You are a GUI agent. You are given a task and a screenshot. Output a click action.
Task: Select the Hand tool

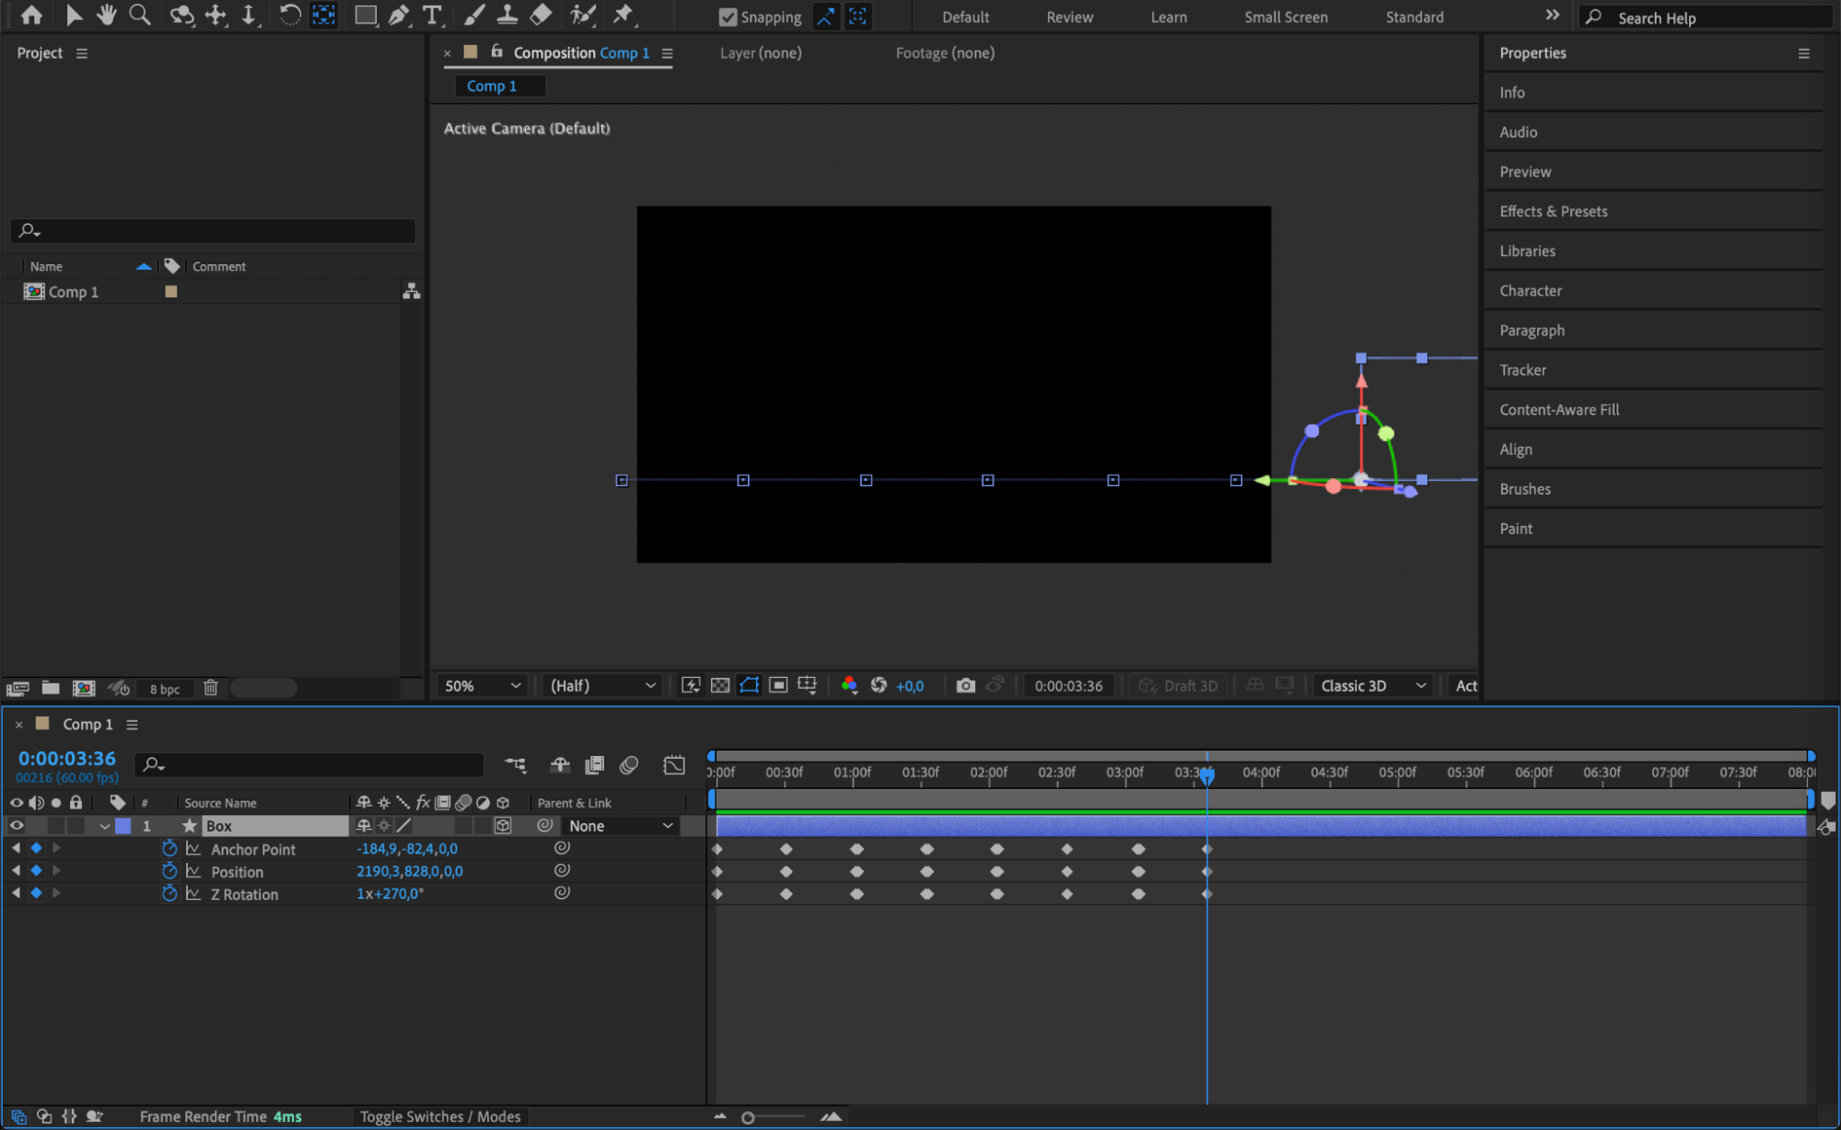[x=107, y=15]
